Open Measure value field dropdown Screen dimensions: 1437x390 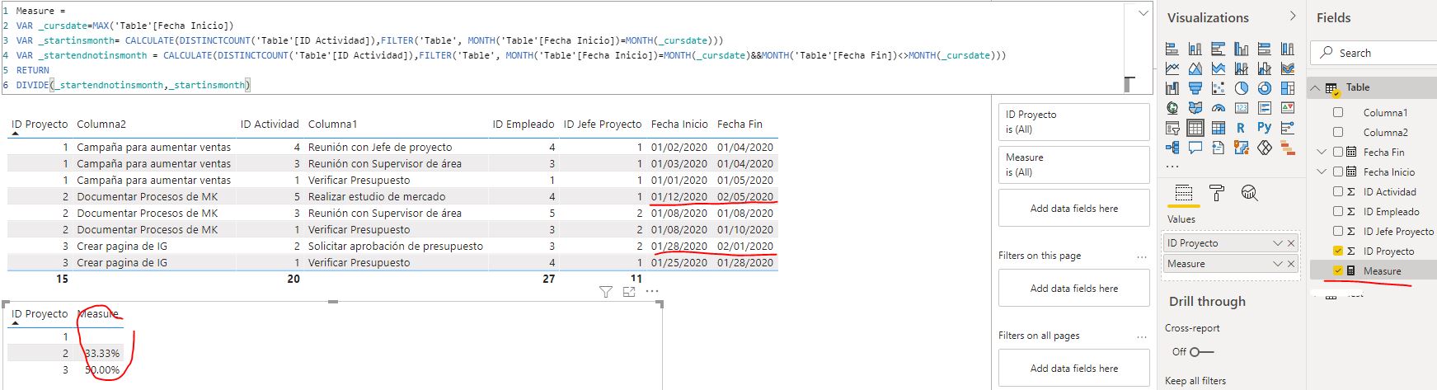(1277, 264)
